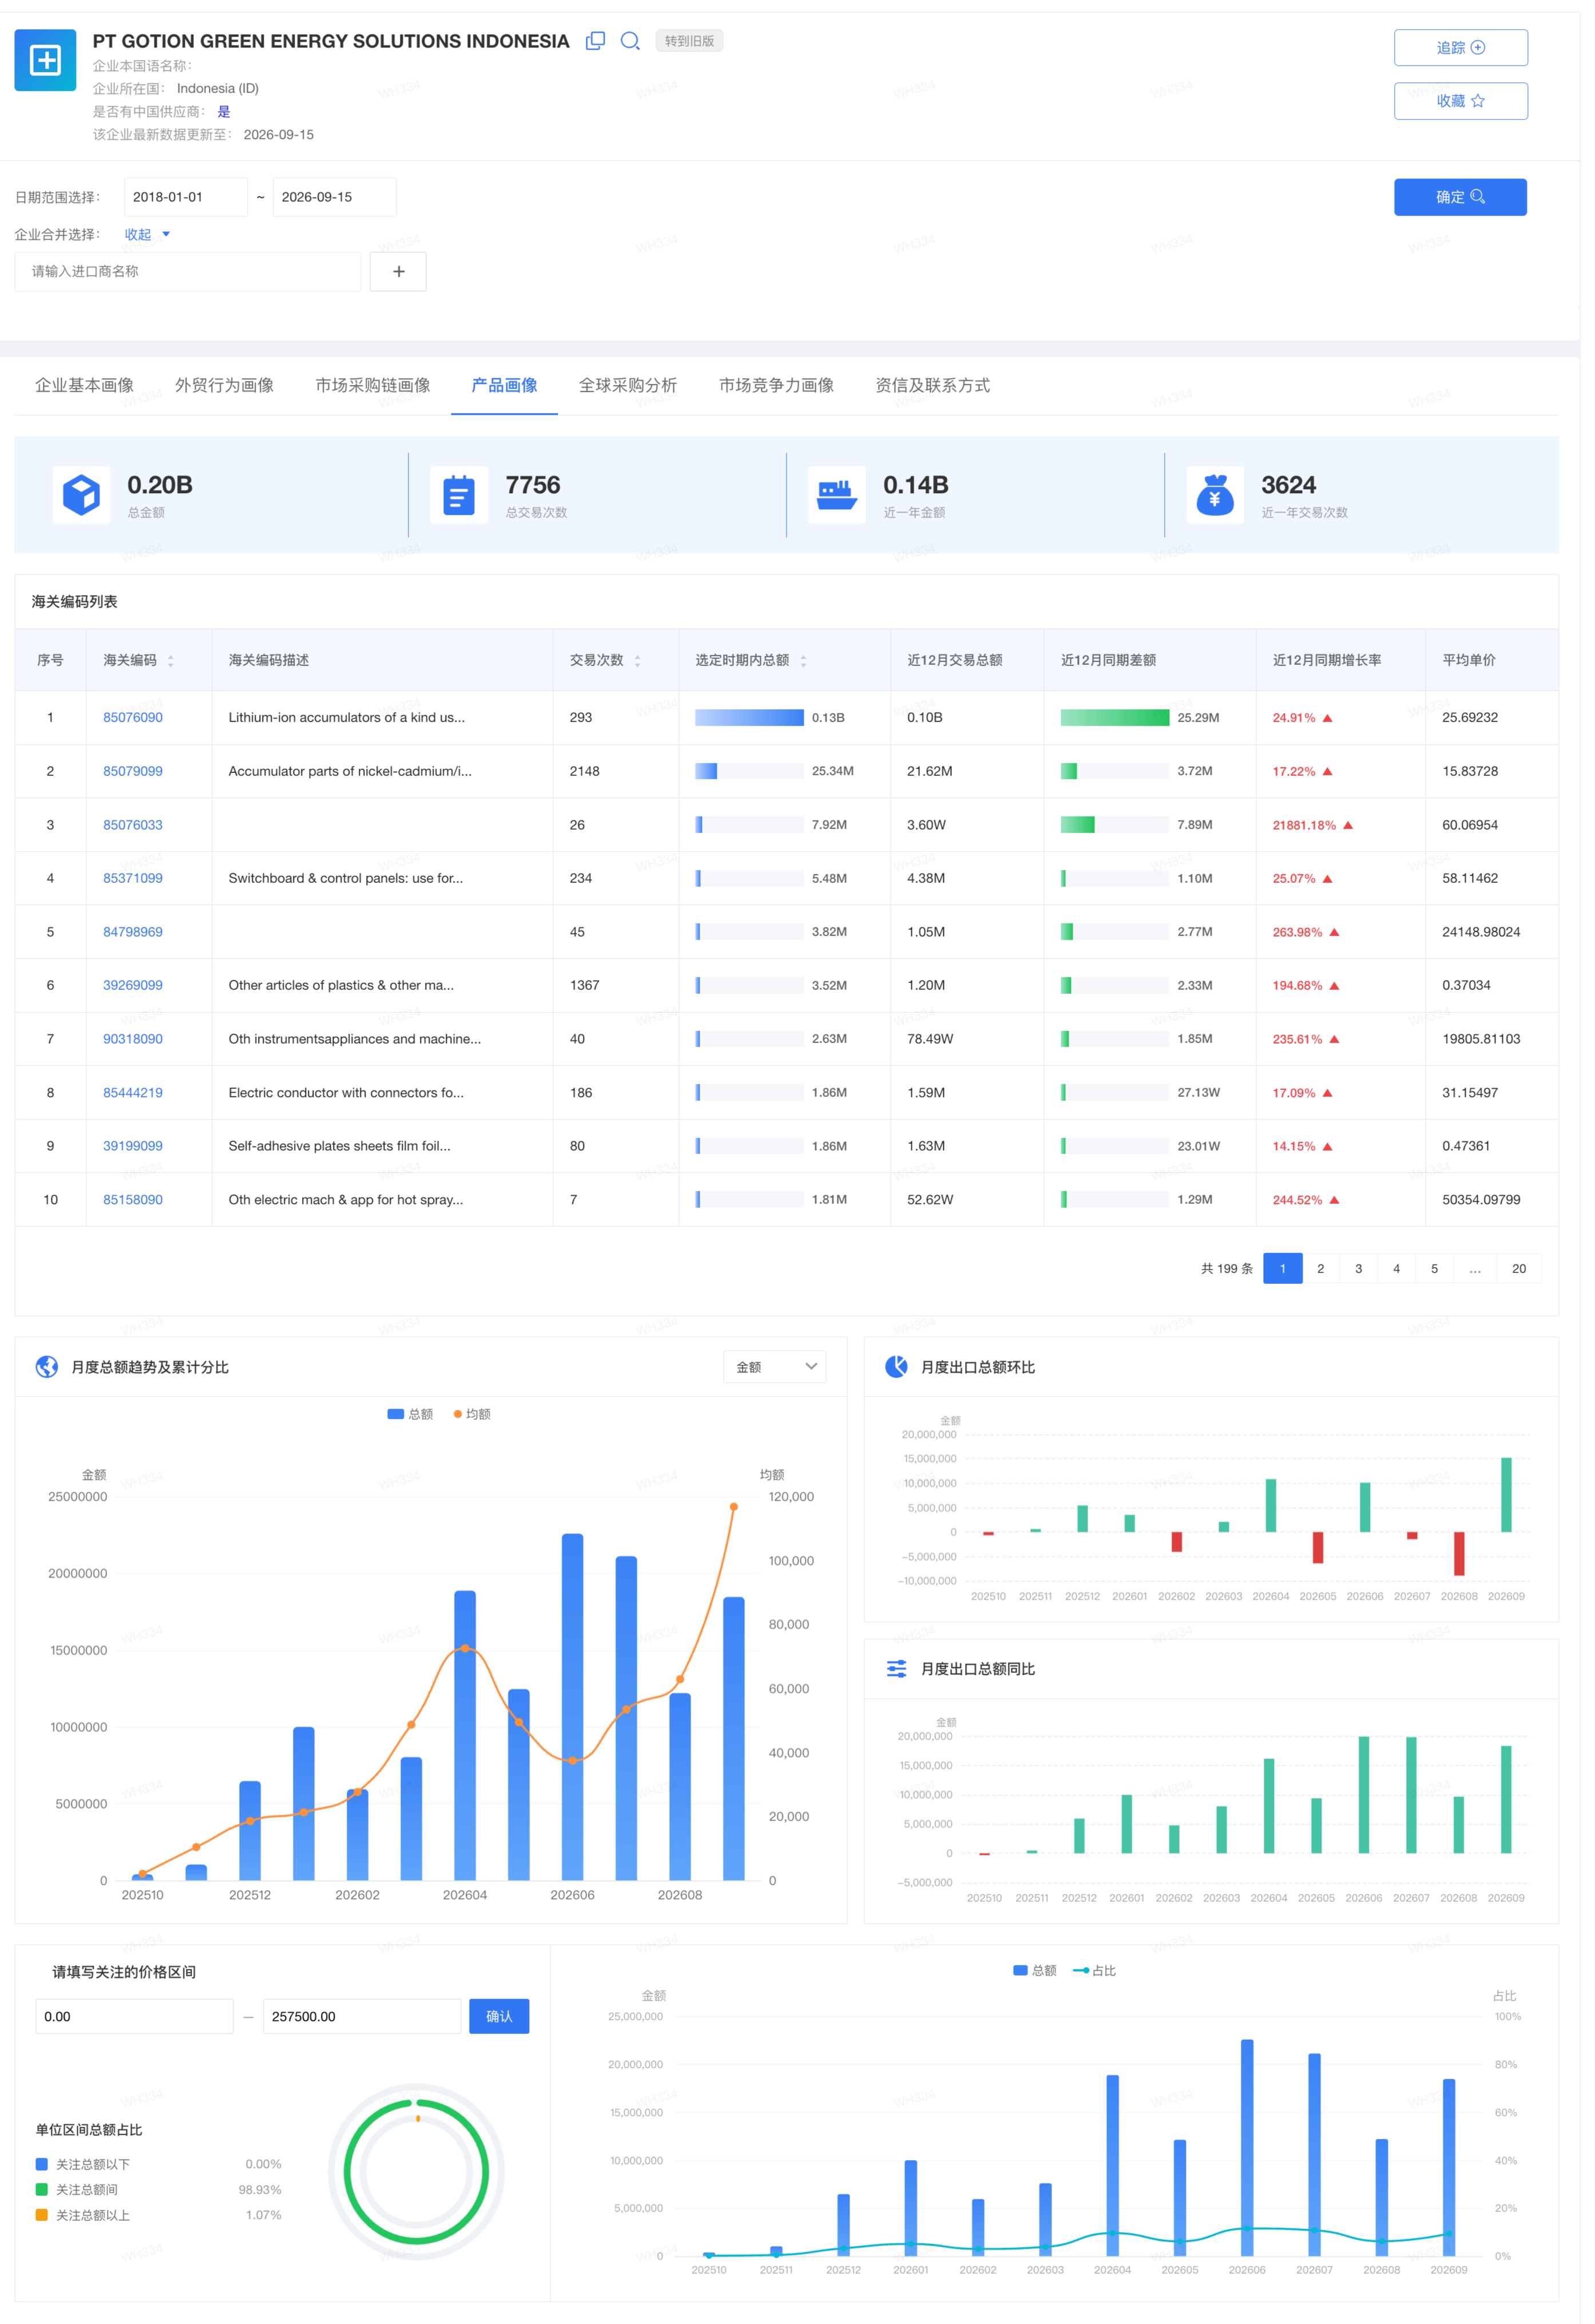Toggle 总额 legend in monthly trend chart

point(410,1414)
